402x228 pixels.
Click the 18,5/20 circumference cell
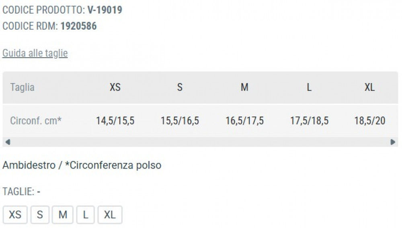[x=369, y=121]
